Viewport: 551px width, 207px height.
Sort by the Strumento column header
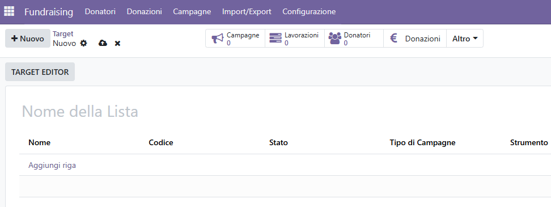(x=529, y=142)
